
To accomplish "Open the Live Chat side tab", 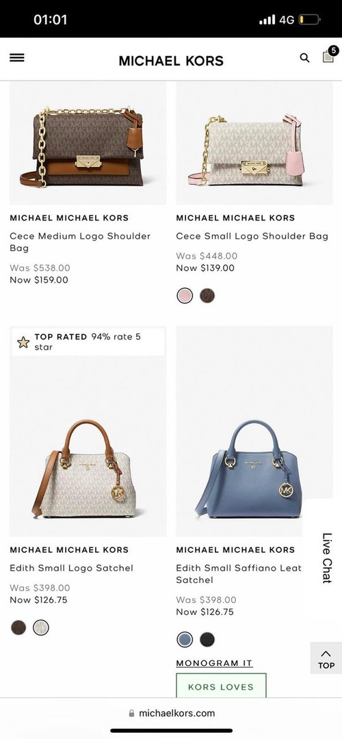I will click(326, 558).
